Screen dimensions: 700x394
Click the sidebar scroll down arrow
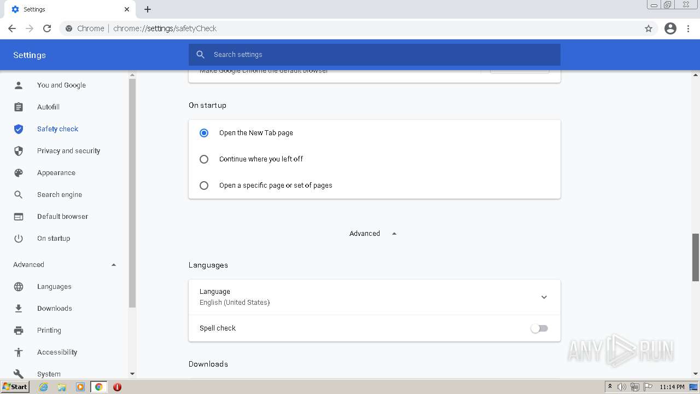pos(132,374)
